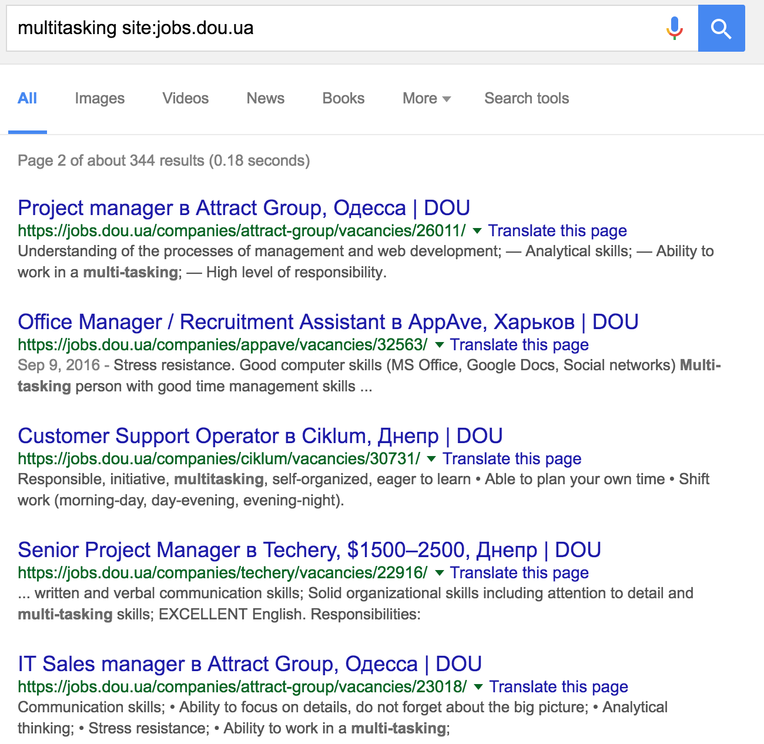764x744 pixels.
Task: Switch to the Videos tab
Action: click(x=186, y=98)
